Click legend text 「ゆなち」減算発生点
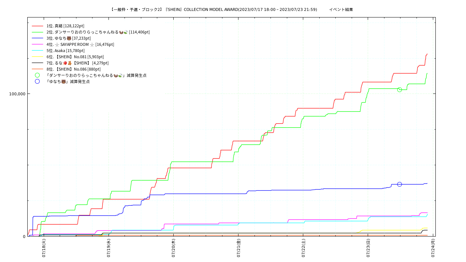466x262 pixels. pyautogui.click(x=68, y=82)
